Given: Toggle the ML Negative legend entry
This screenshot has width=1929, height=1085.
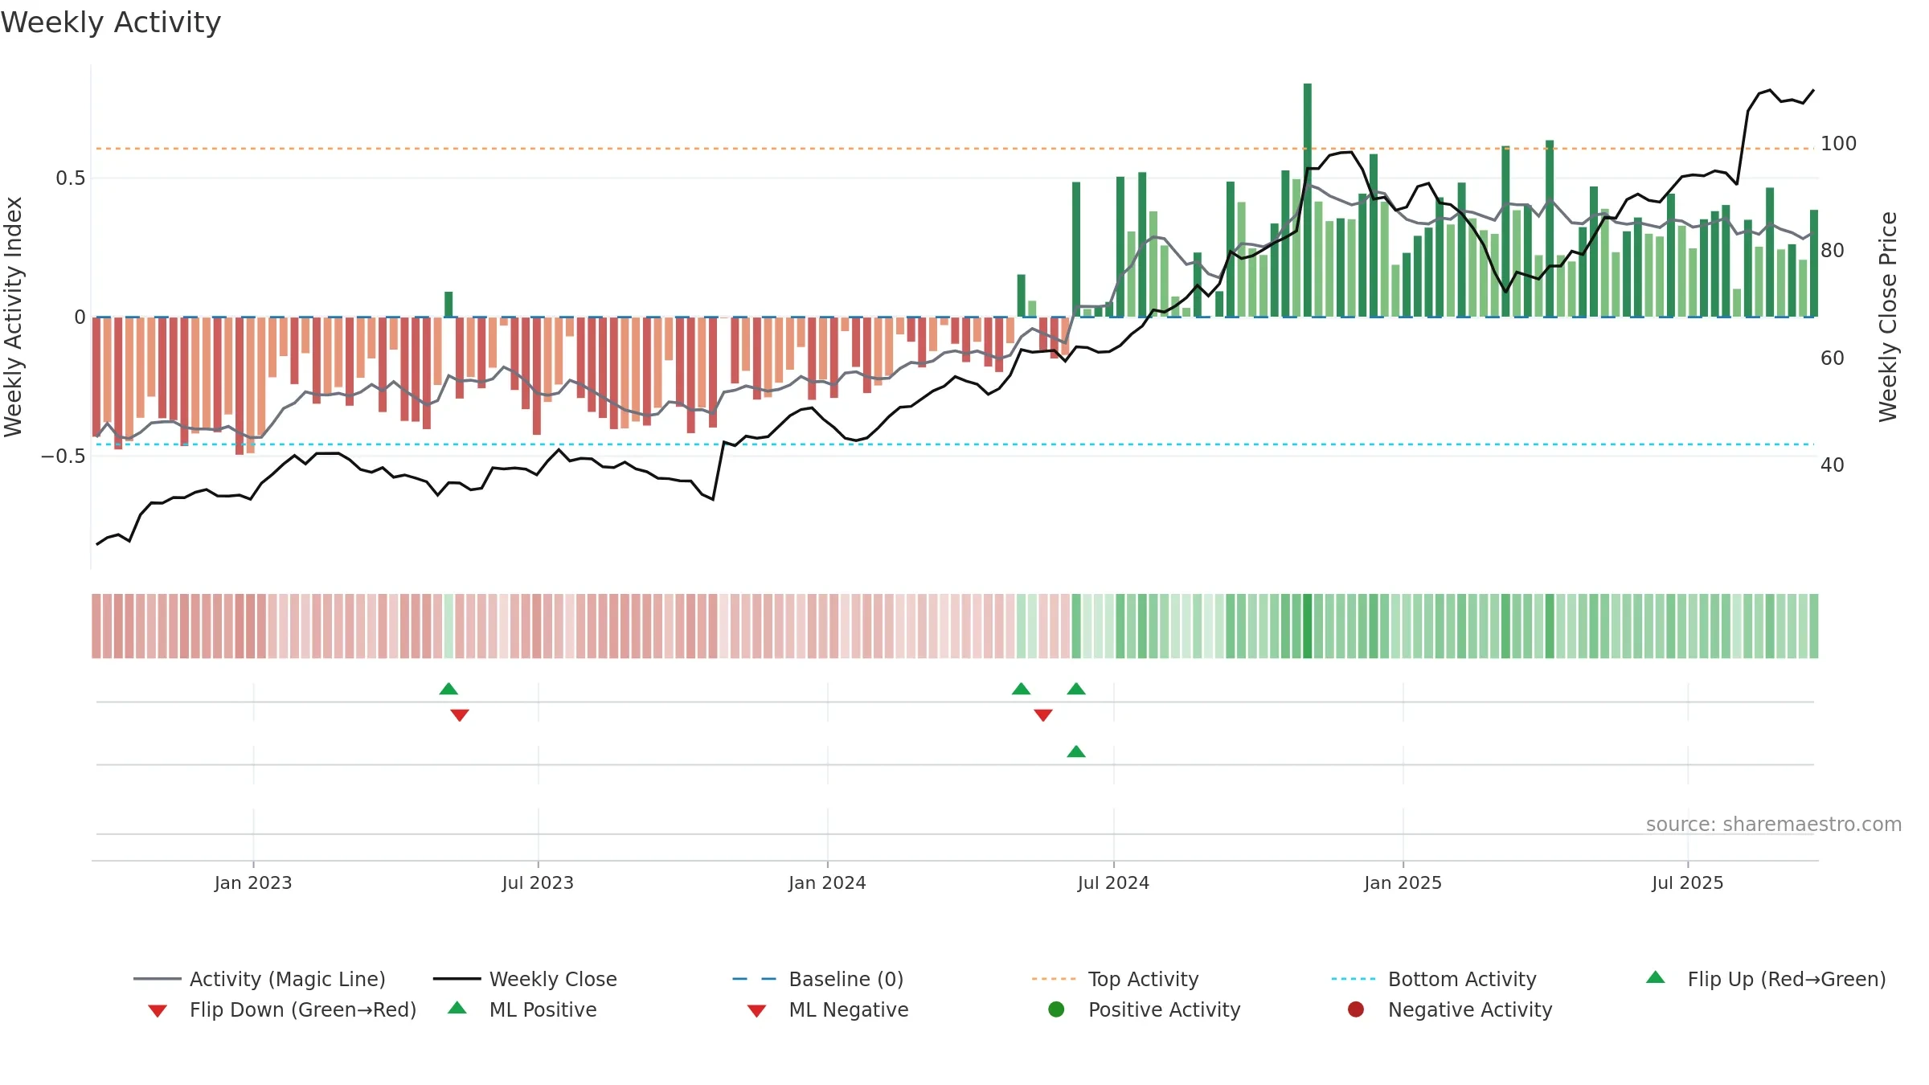Looking at the screenshot, I should (x=828, y=1009).
